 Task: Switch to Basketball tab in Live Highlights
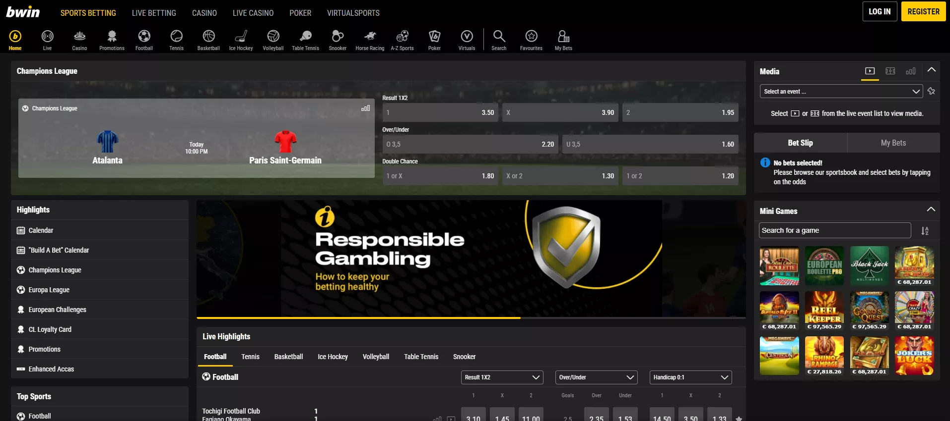(288, 357)
